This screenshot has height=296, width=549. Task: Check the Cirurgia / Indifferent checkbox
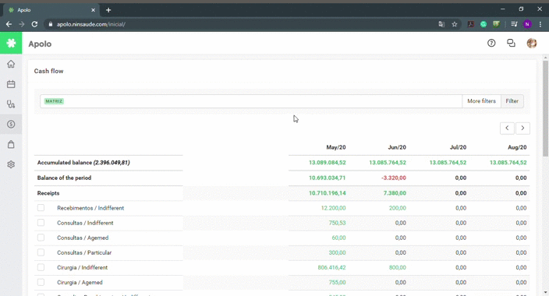coord(41,267)
